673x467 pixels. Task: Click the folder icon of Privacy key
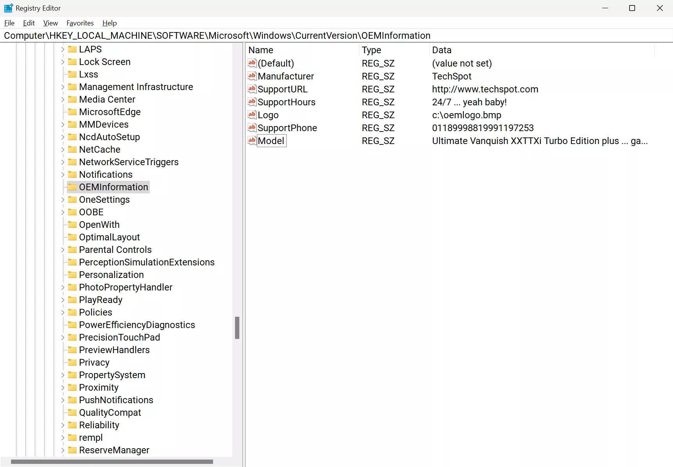pyautogui.click(x=72, y=362)
